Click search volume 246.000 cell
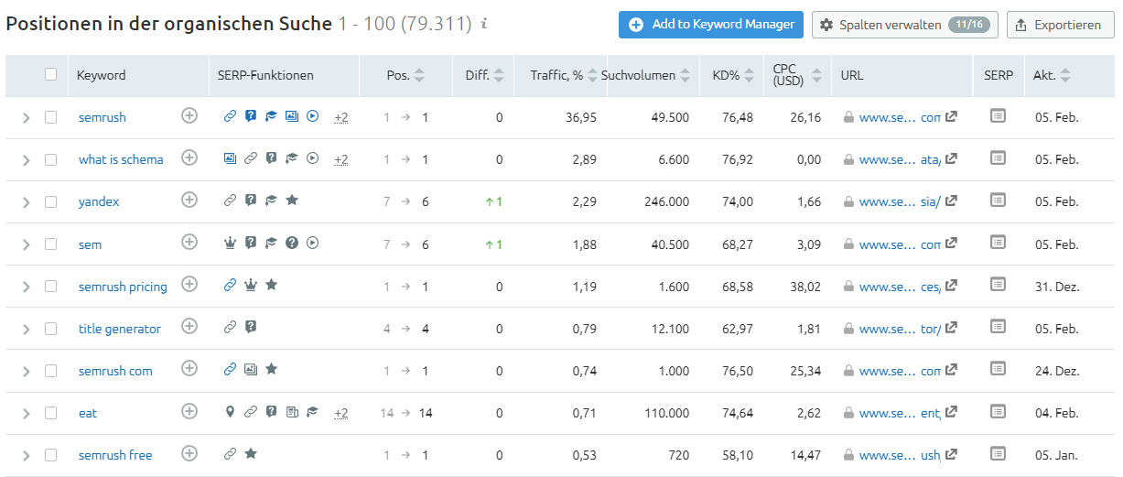The height and width of the screenshot is (477, 1123). (x=665, y=201)
